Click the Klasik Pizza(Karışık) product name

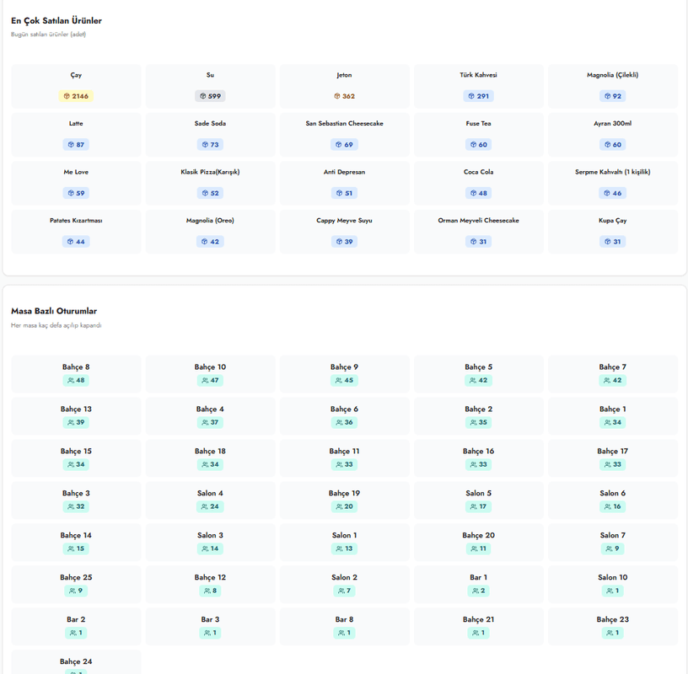click(x=210, y=172)
